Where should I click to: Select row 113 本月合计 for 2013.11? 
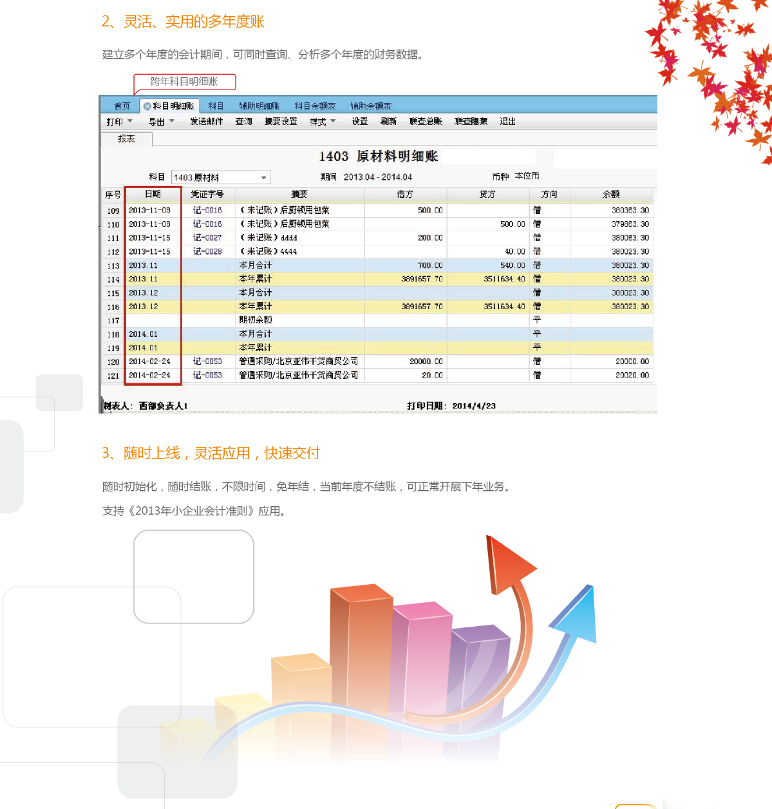[x=255, y=265]
